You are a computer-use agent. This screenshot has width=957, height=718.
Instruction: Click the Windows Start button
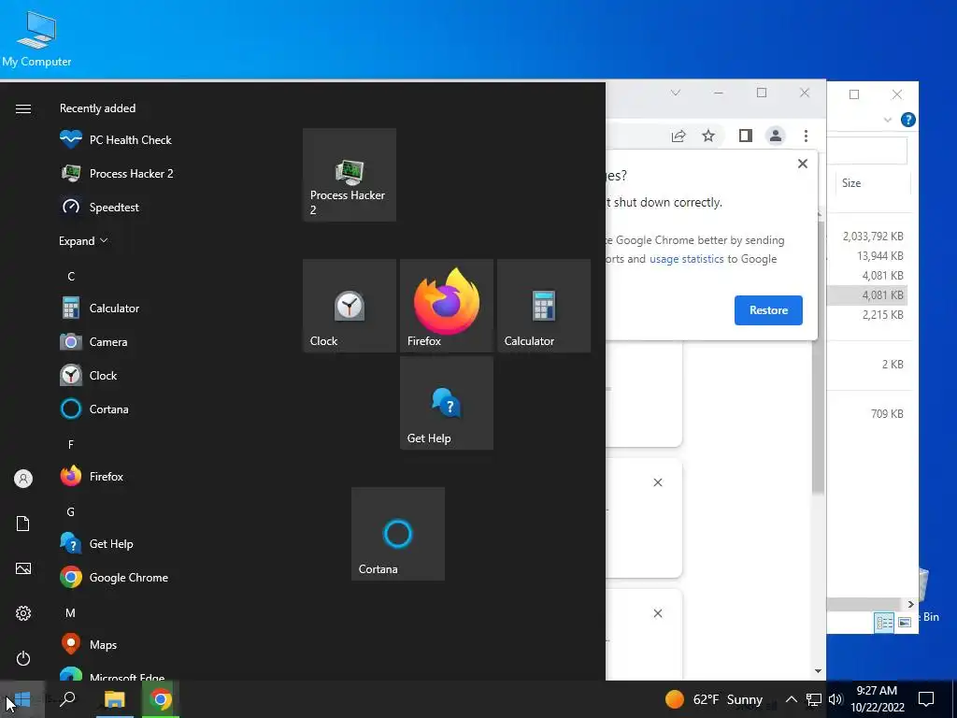coord(22,699)
